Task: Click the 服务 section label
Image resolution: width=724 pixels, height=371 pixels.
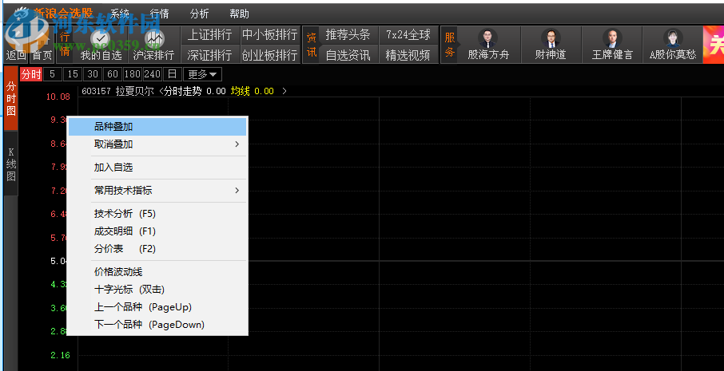Action: click(x=449, y=45)
